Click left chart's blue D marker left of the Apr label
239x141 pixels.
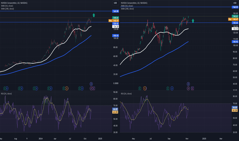click(51, 88)
